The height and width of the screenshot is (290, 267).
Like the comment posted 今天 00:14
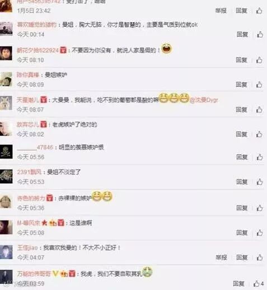click(260, 35)
